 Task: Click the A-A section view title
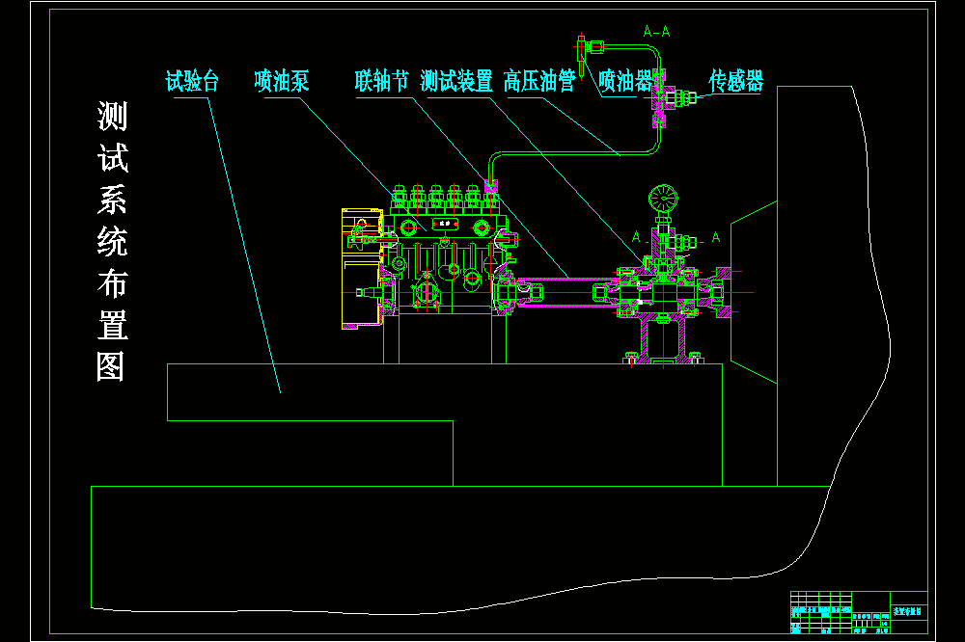click(x=656, y=32)
